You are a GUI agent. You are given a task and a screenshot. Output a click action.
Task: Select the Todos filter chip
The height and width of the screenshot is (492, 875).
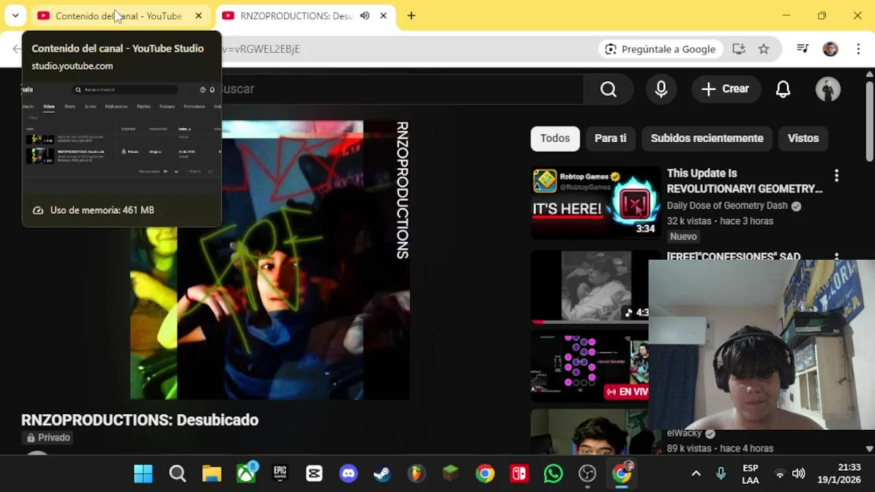click(x=555, y=138)
